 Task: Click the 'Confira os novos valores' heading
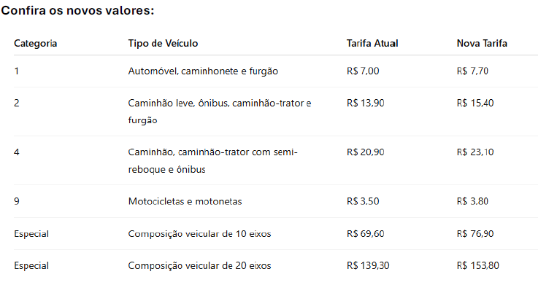click(x=77, y=10)
